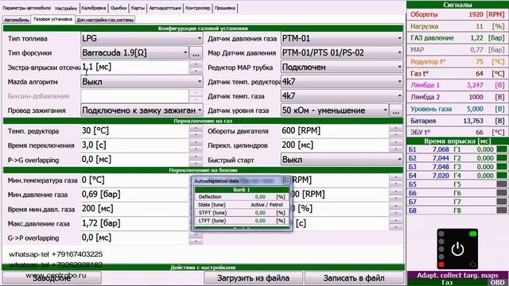
Task: Expand Датчик уровня газа dropdown
Action: pyautogui.click(x=335, y=110)
